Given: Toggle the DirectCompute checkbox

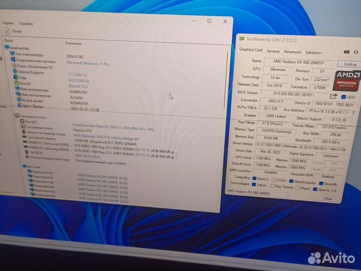Looking at the screenshot, I should tap(291, 181).
